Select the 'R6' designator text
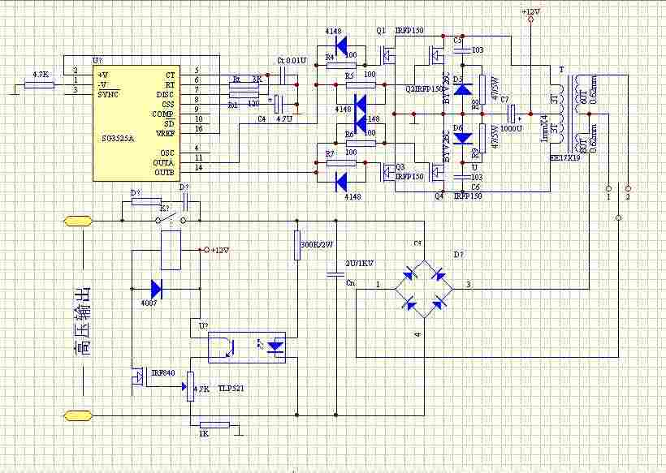 click(x=349, y=134)
